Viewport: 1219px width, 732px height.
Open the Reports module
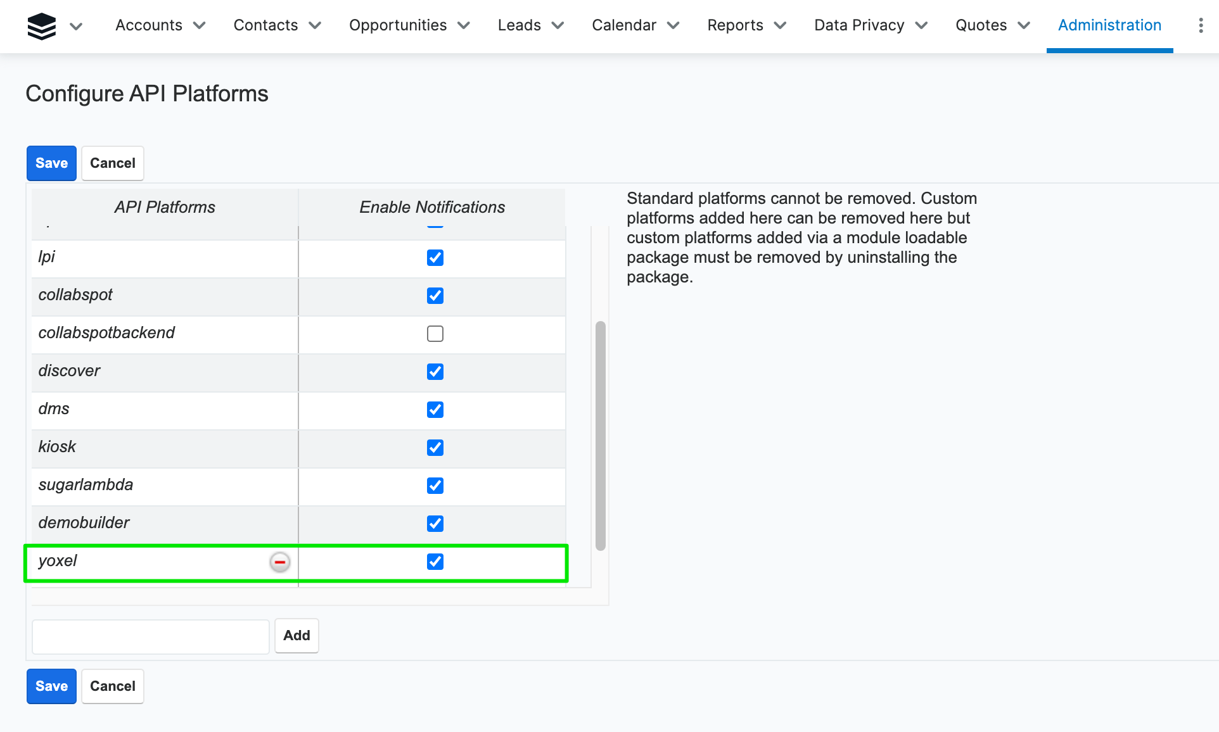(735, 25)
